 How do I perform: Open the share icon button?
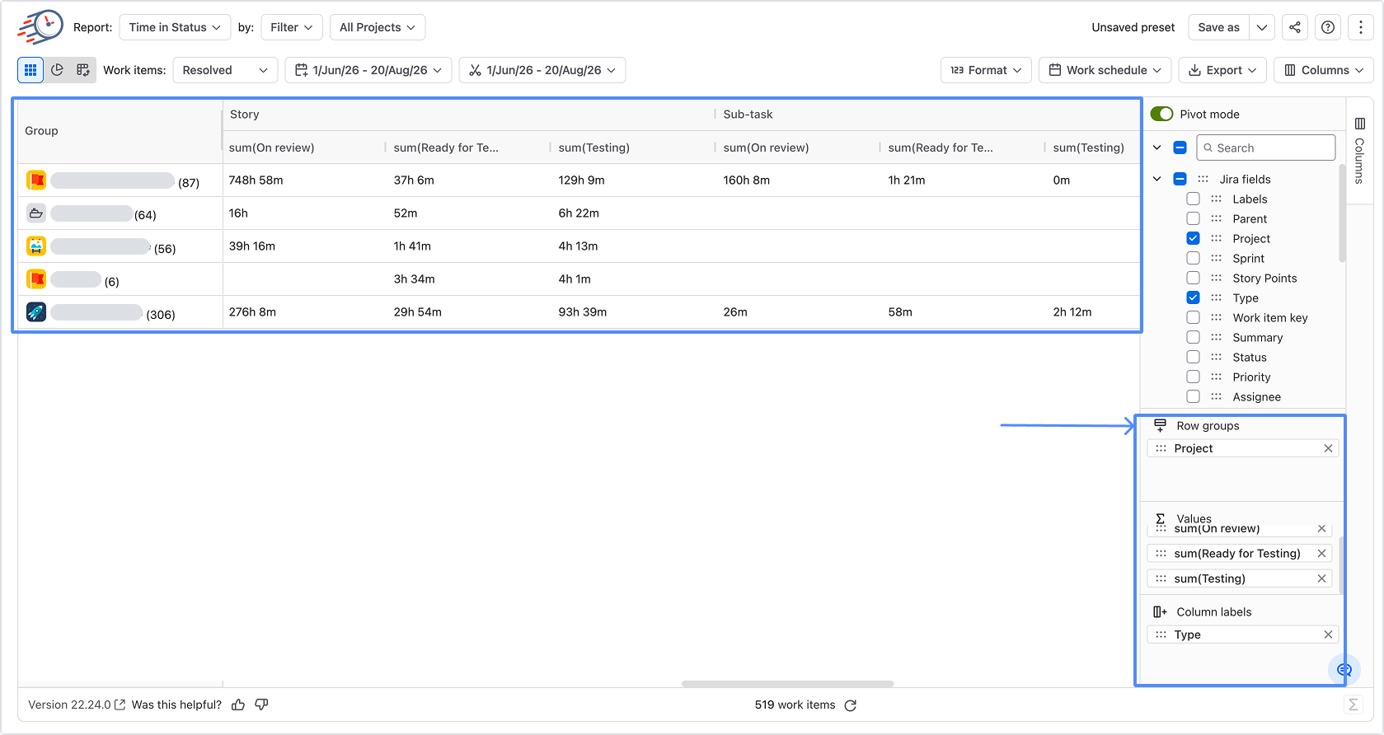click(x=1295, y=27)
